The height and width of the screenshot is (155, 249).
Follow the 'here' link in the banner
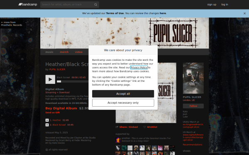pyautogui.click(x=163, y=13)
